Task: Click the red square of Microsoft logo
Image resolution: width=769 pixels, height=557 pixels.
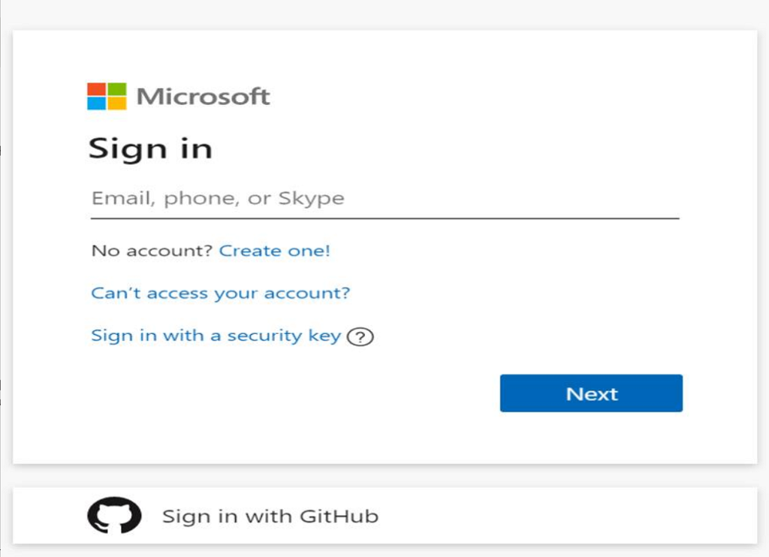Action: coord(97,90)
